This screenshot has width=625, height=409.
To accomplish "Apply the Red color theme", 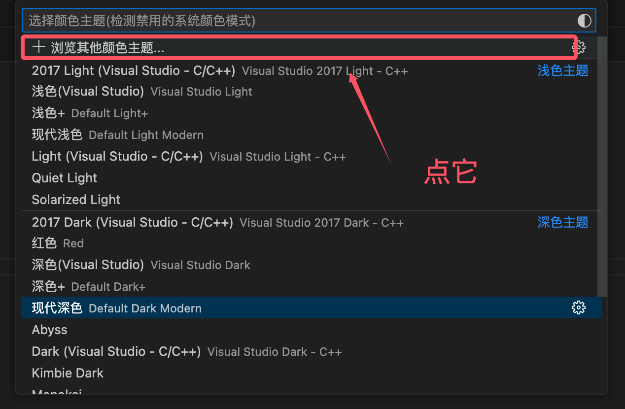I will tap(44, 243).
